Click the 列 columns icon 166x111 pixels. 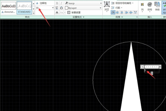pos(142,7)
